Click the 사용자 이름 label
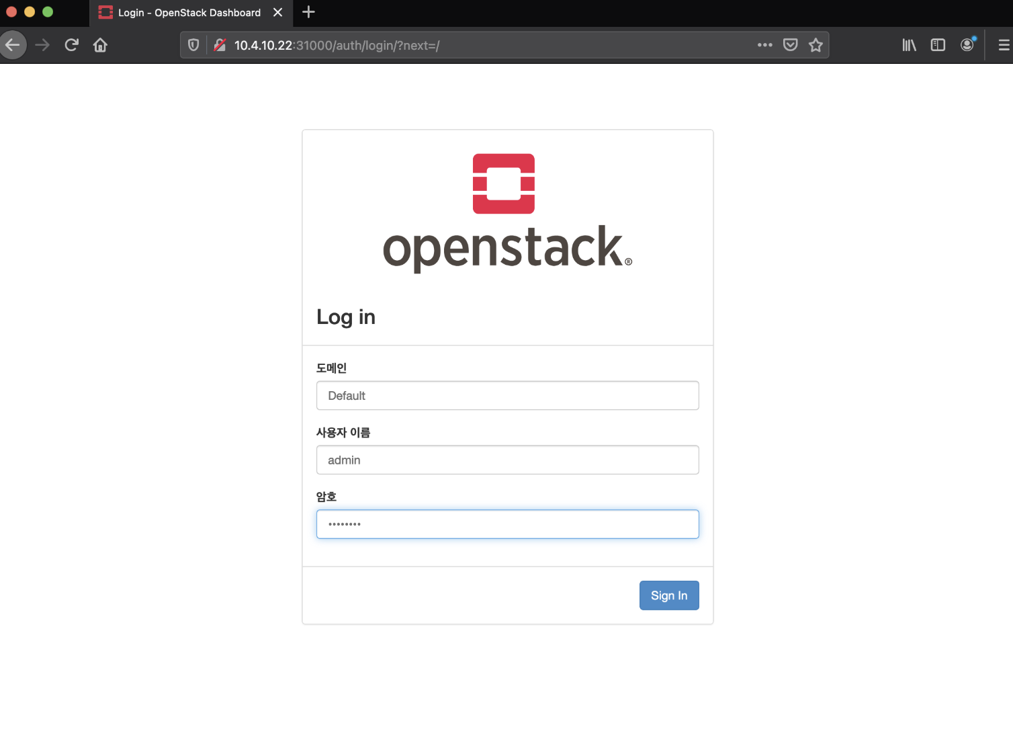 pos(343,432)
